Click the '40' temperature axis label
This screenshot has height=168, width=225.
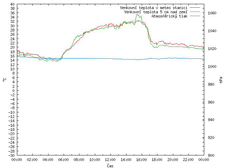[13, 4]
